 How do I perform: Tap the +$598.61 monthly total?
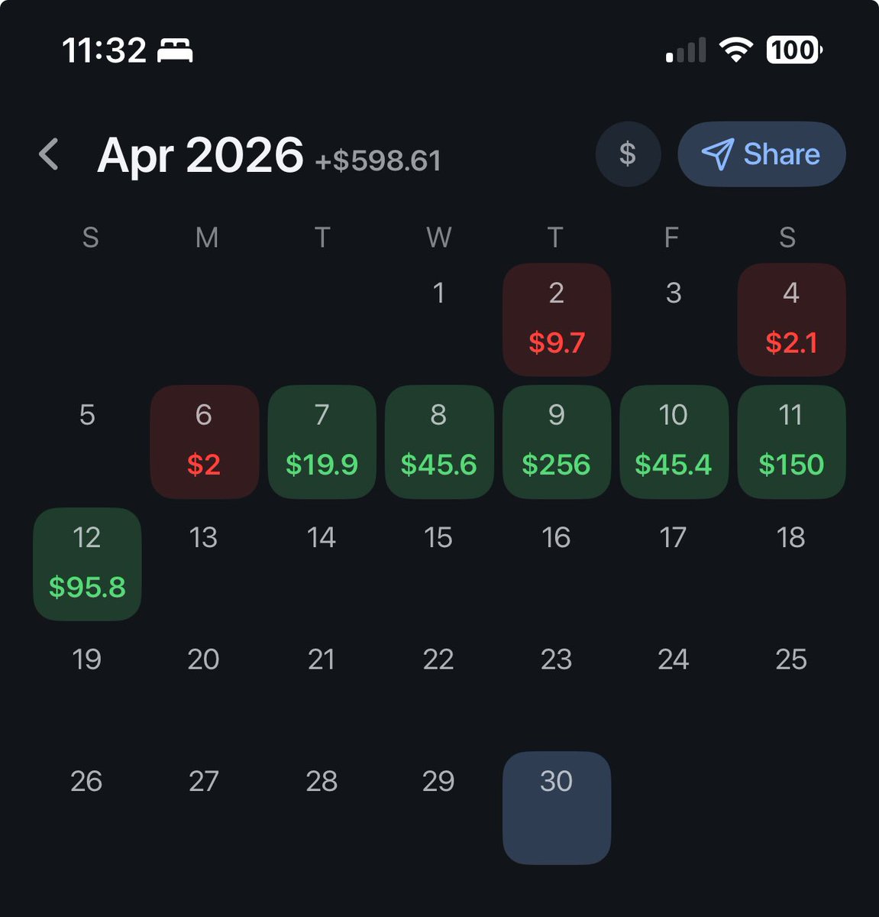pos(378,160)
